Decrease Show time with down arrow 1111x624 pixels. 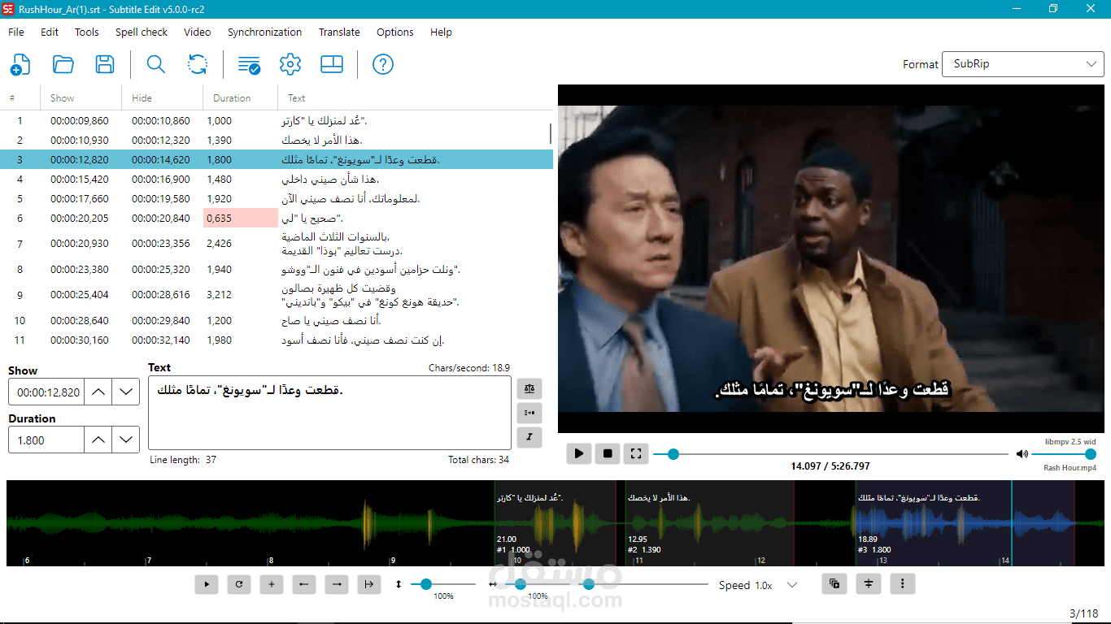pos(125,392)
